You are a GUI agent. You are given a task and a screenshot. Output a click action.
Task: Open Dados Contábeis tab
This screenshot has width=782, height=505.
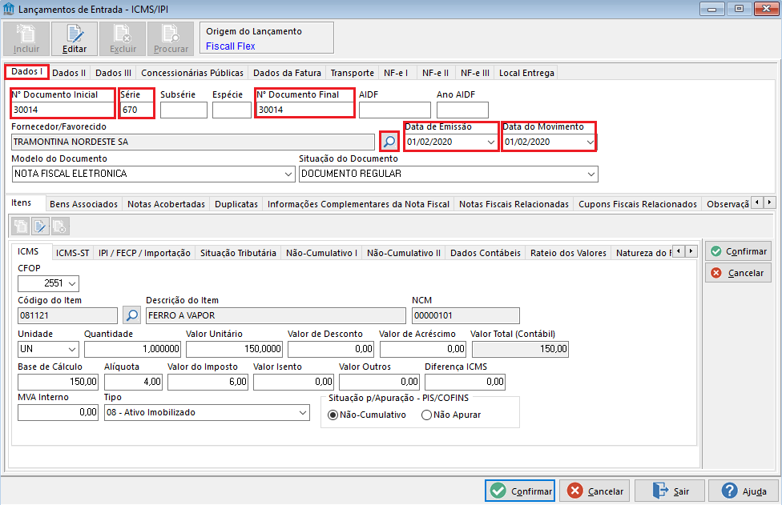click(486, 253)
